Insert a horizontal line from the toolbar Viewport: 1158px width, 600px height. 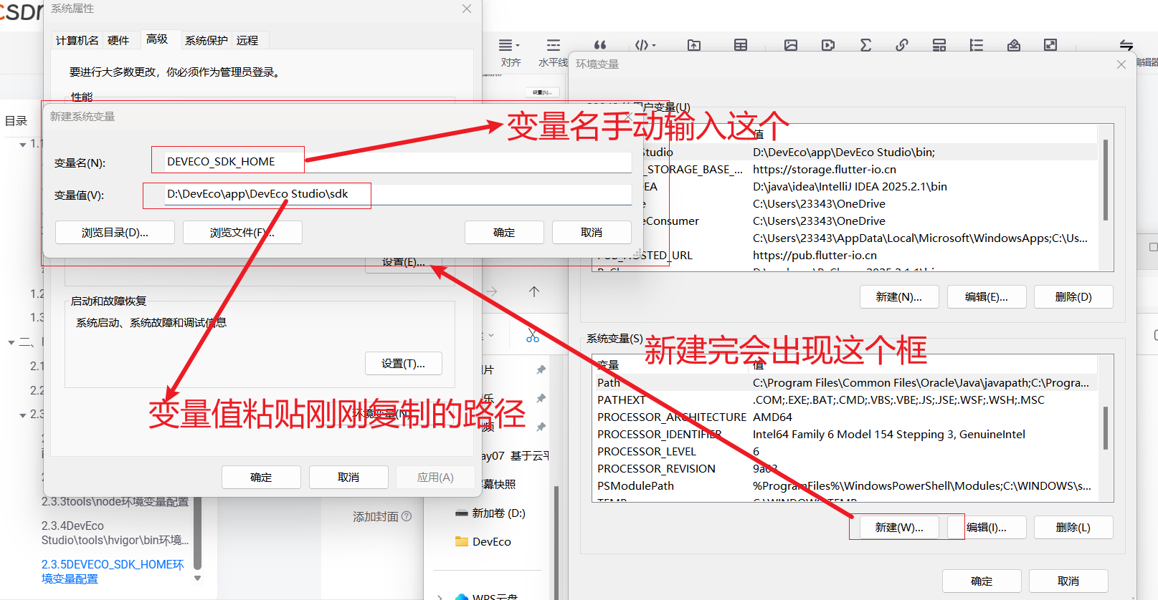tap(553, 45)
